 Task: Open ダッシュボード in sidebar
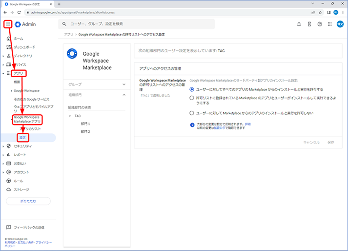pyautogui.click(x=24, y=47)
